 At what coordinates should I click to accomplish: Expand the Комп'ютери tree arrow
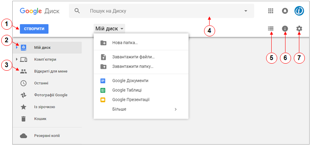click(17, 59)
